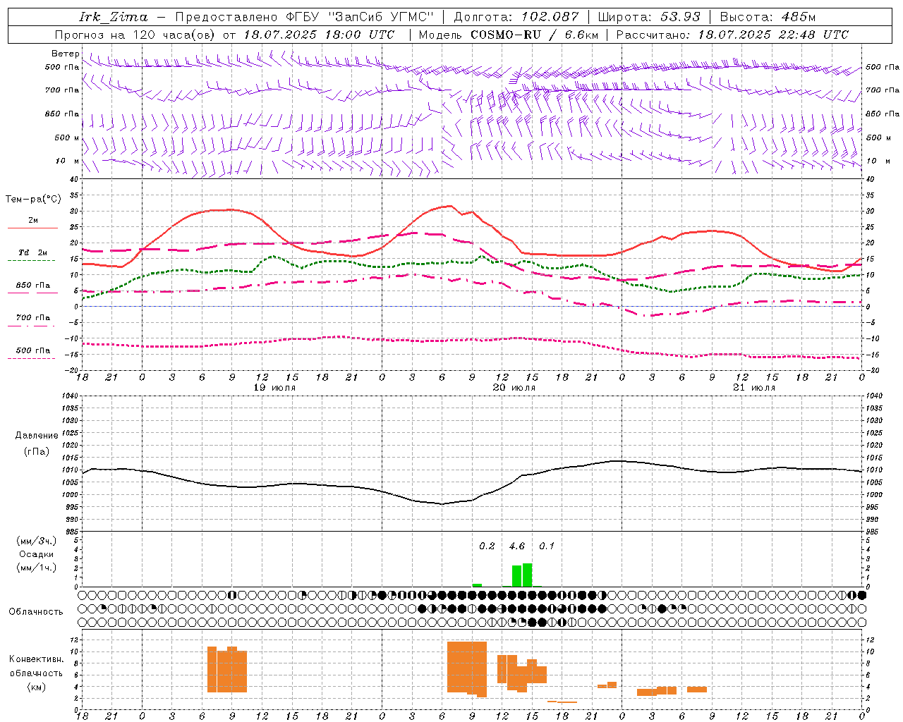The width and height of the screenshot is (903, 722).
Task: Click the 0.2 precipitation amount value
Action: [x=487, y=546]
